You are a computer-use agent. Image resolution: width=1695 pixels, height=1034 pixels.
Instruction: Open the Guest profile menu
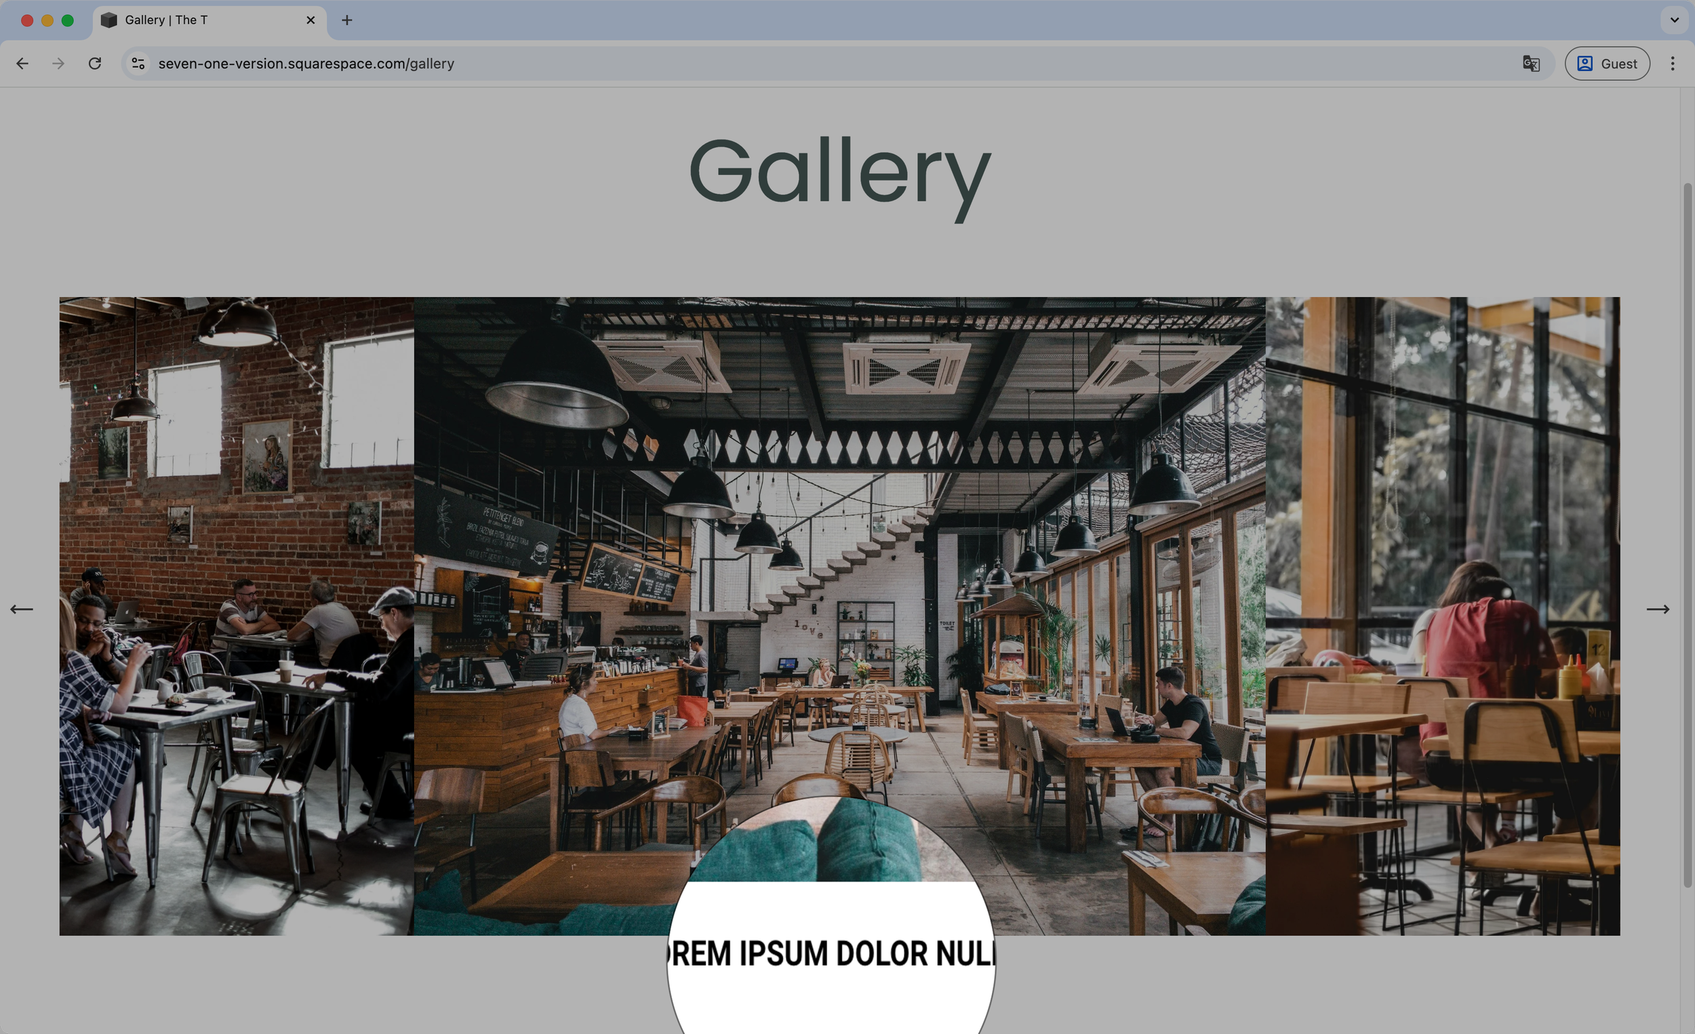[1606, 63]
